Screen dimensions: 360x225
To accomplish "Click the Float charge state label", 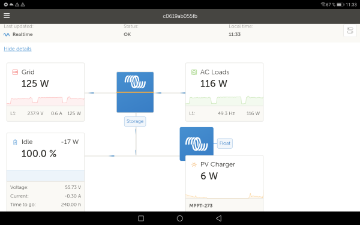I will (x=225, y=143).
